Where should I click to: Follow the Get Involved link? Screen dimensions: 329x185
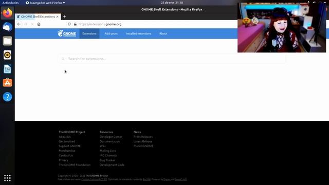click(67, 141)
